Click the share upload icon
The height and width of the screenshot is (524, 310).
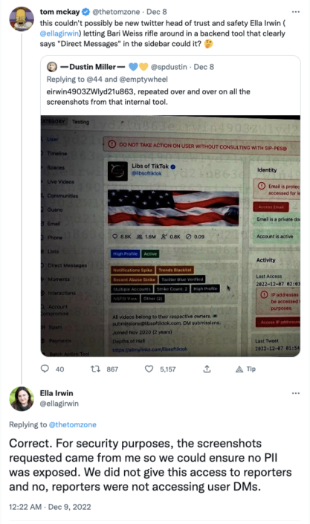pos(207,369)
